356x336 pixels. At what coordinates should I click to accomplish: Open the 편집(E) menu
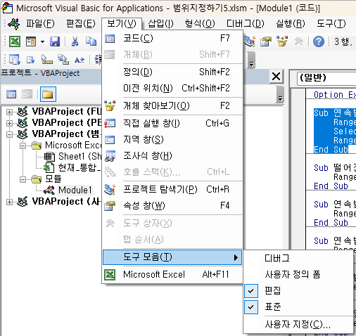(81, 23)
